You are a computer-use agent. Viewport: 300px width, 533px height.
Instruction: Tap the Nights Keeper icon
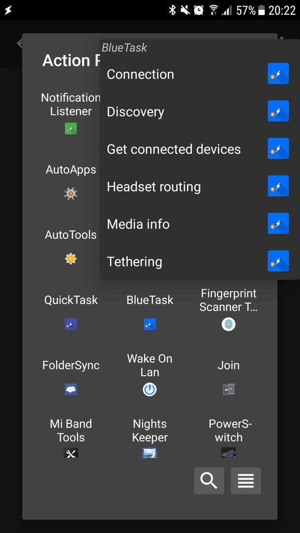click(x=150, y=453)
